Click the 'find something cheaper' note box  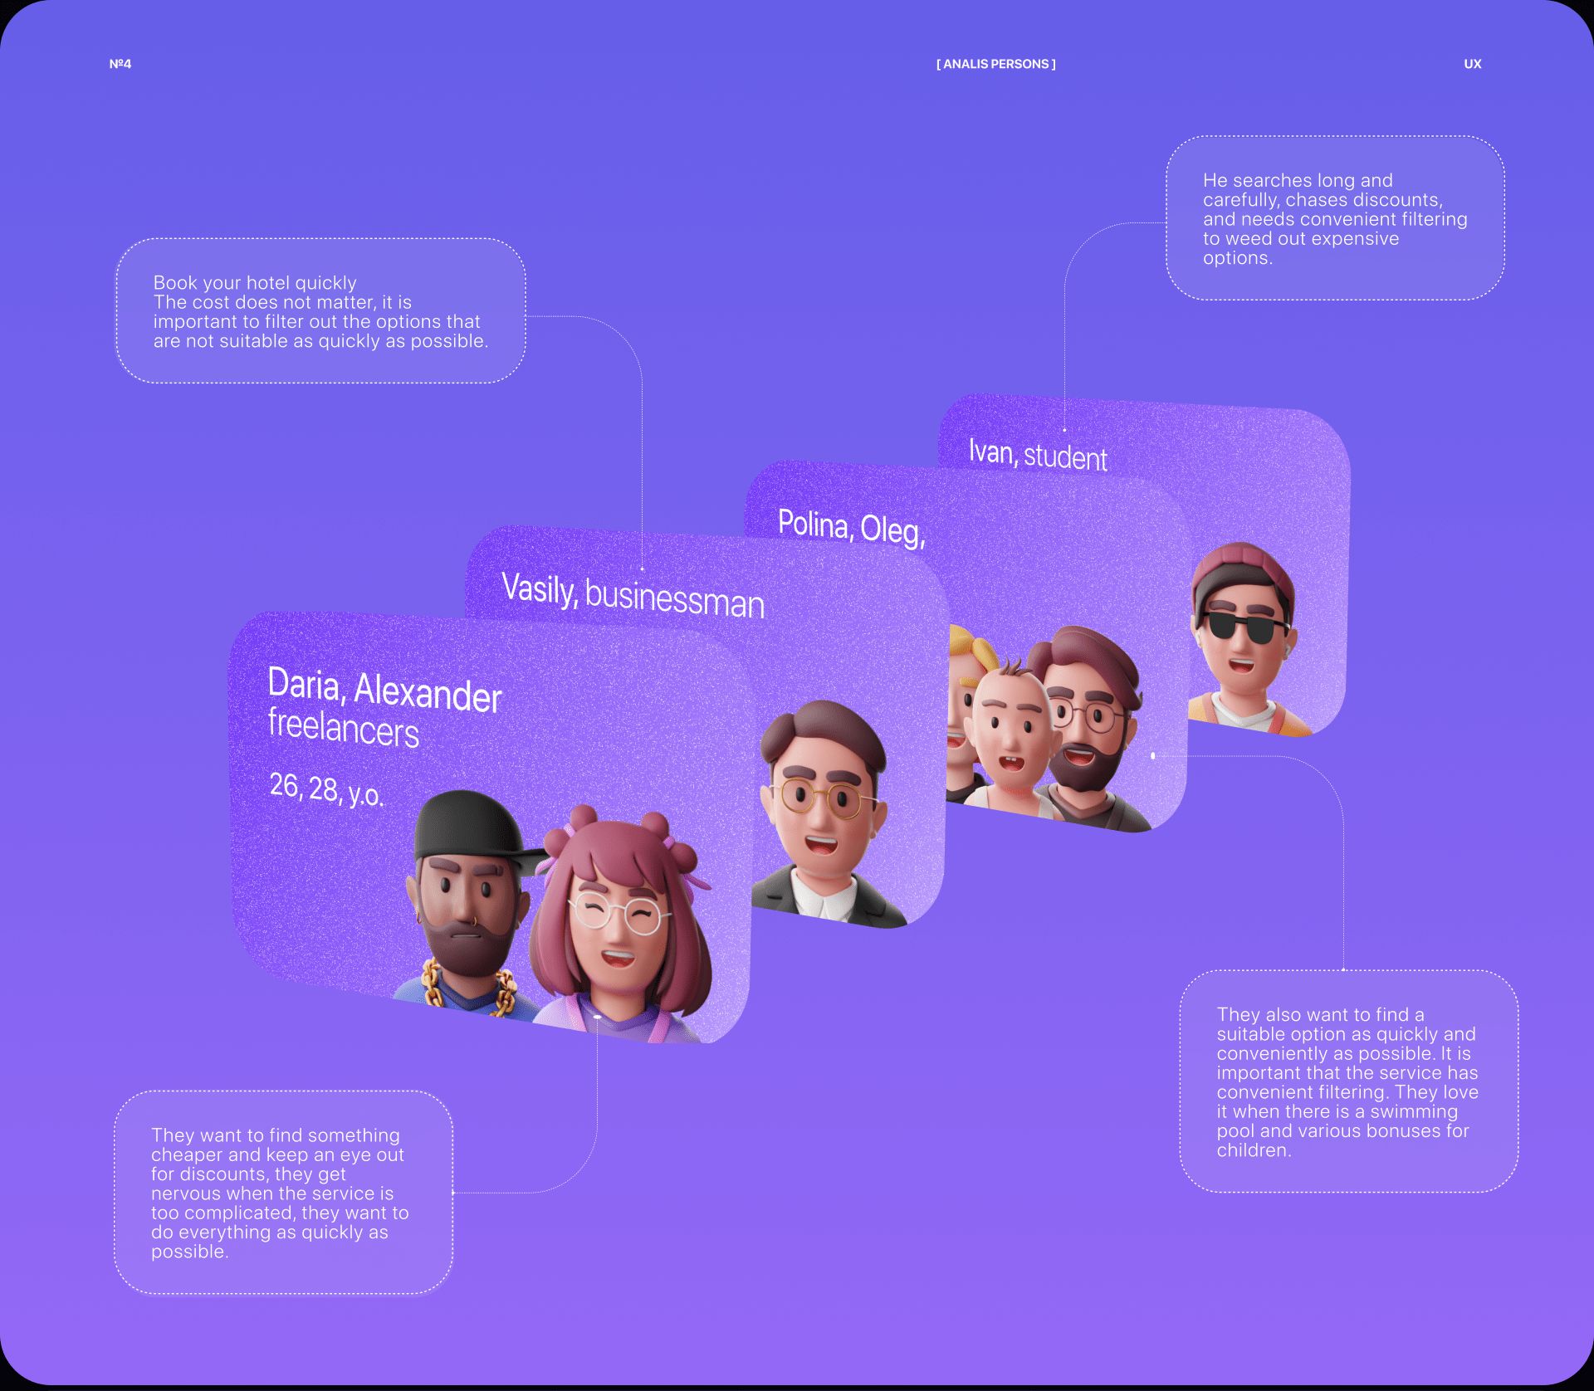[283, 1193]
